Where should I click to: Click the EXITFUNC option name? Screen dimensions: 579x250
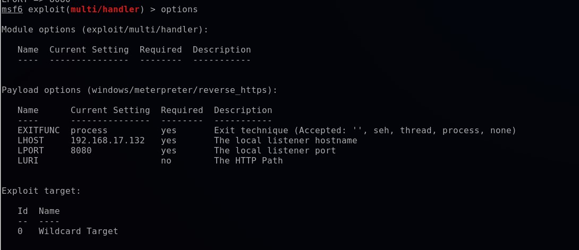38,131
